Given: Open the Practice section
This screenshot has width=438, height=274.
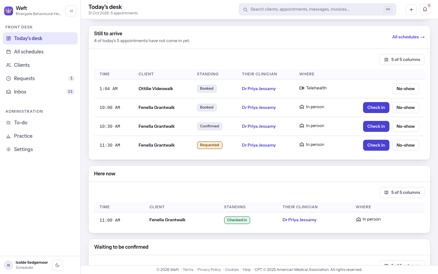Looking at the screenshot, I should click(x=40, y=136).
